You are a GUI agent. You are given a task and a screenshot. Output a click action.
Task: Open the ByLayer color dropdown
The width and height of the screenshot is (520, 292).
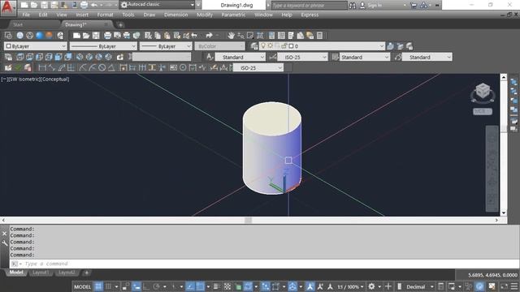[x=36, y=46]
